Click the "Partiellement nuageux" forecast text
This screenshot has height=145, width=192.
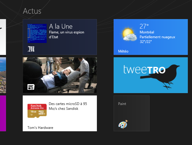point(157,37)
